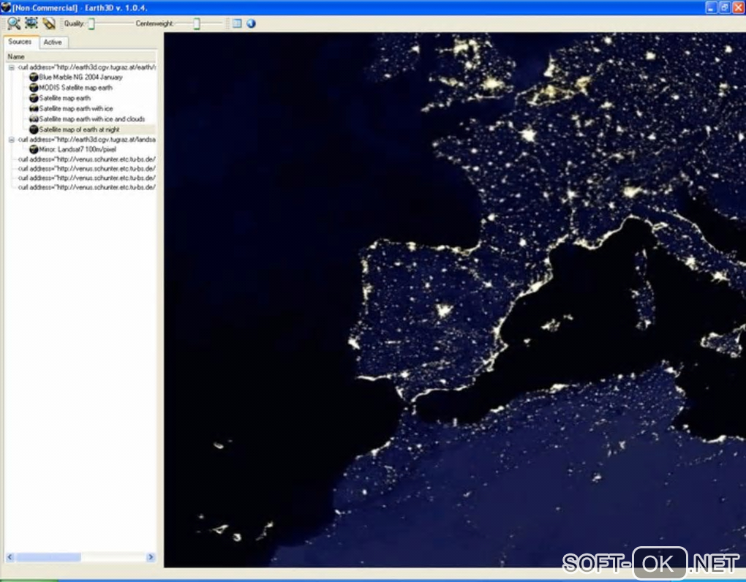This screenshot has width=746, height=582.
Task: Click the Name column header
Action: (81, 56)
